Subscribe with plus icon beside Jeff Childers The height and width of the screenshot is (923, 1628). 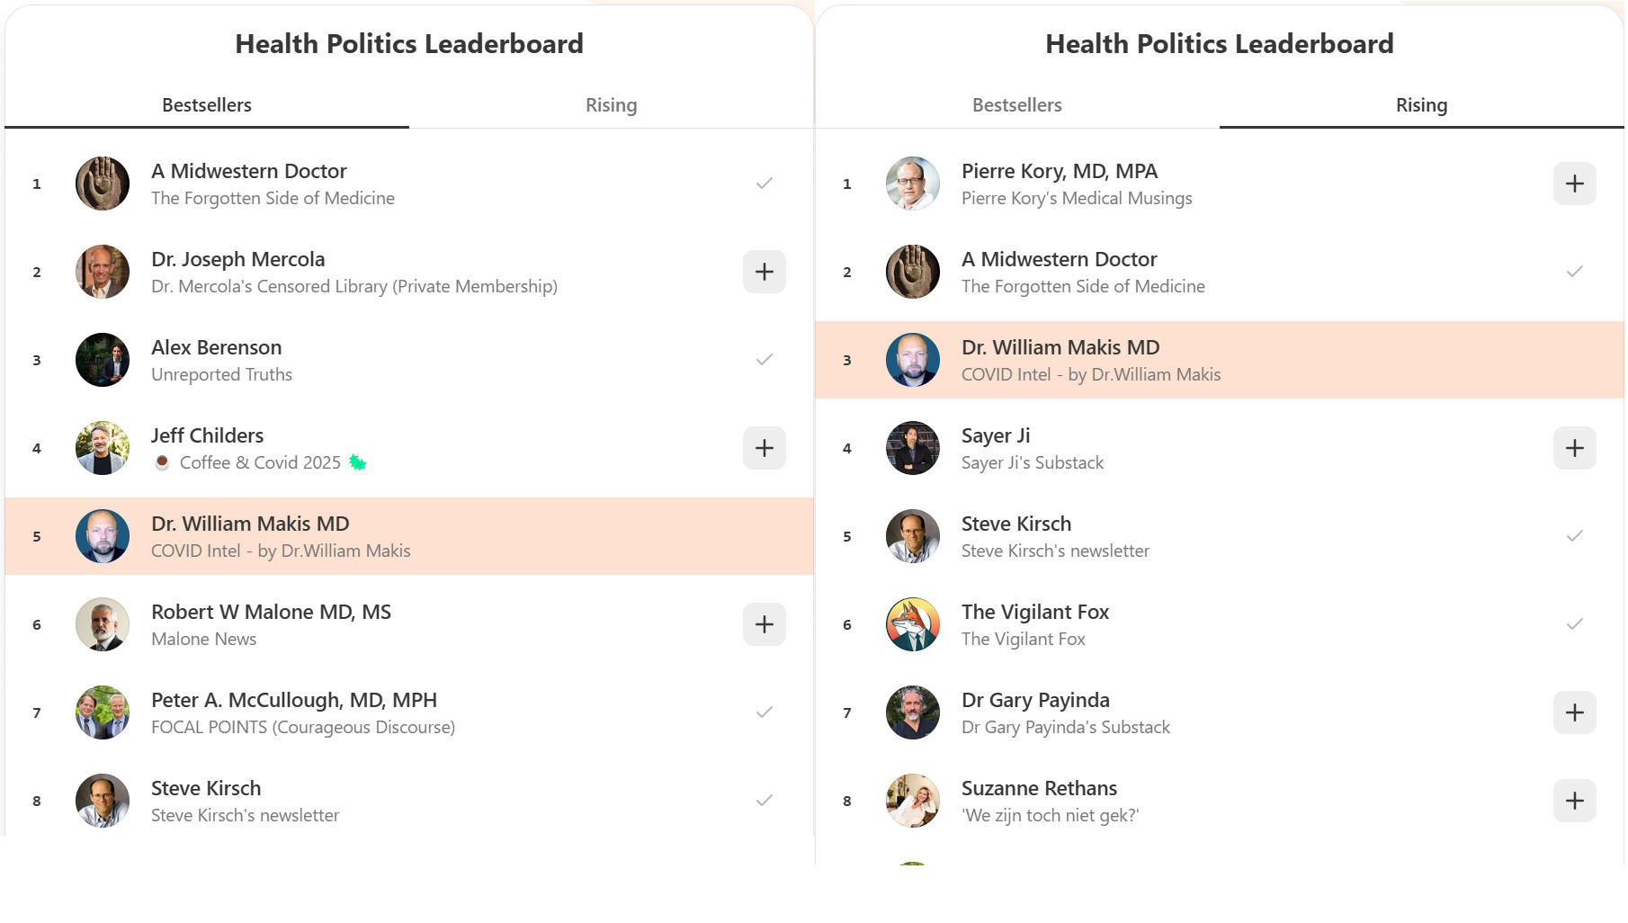pos(764,448)
